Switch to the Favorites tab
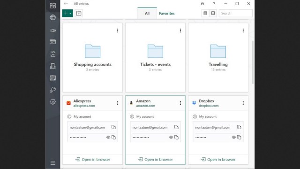 [x=167, y=13]
